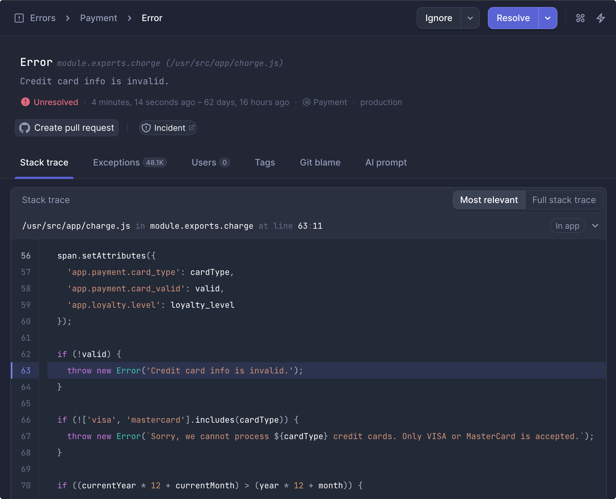Click the 'app.payment.card_valid' code line
616x499 pixels.
tap(146, 289)
